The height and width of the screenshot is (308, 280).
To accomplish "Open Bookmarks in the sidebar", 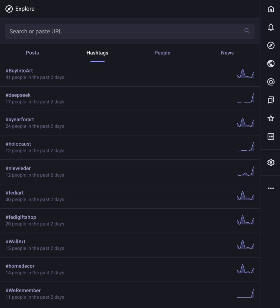I will pos(271,100).
